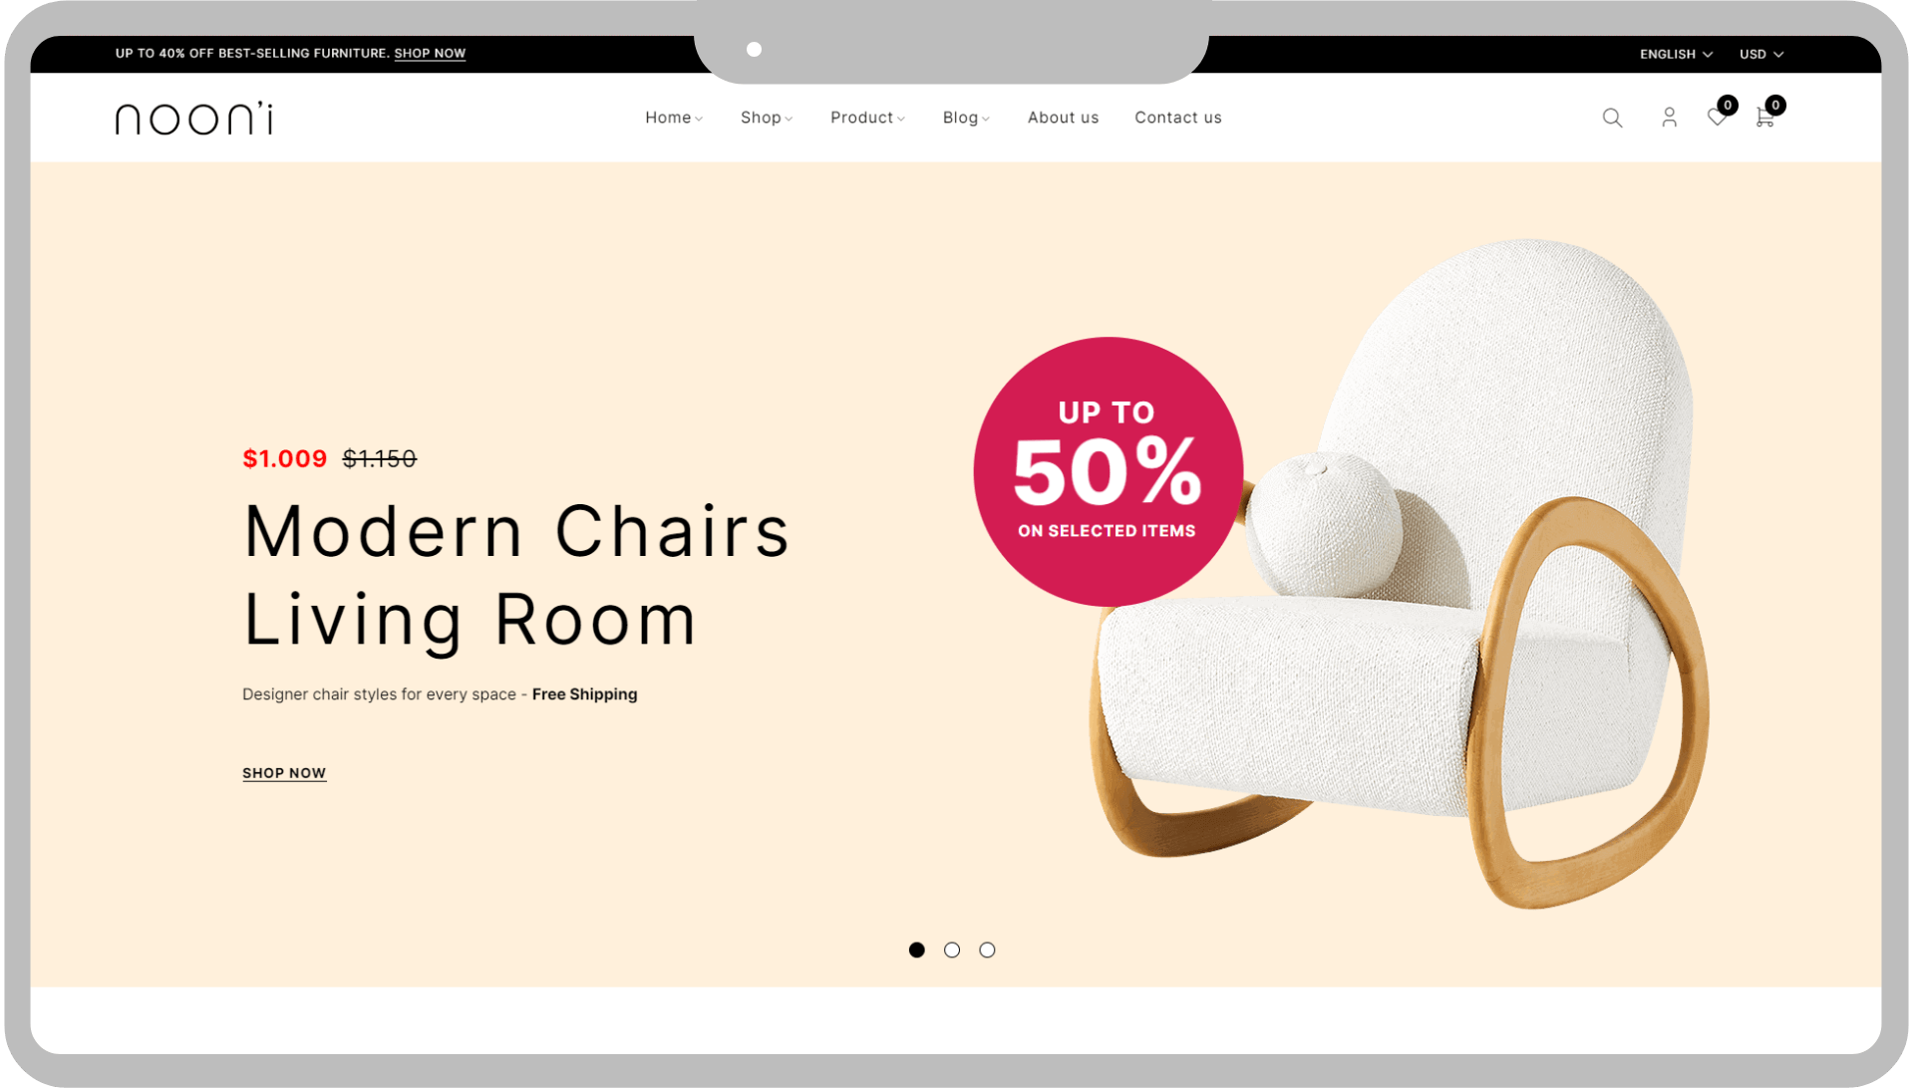Open the search magnifier icon

point(1612,118)
